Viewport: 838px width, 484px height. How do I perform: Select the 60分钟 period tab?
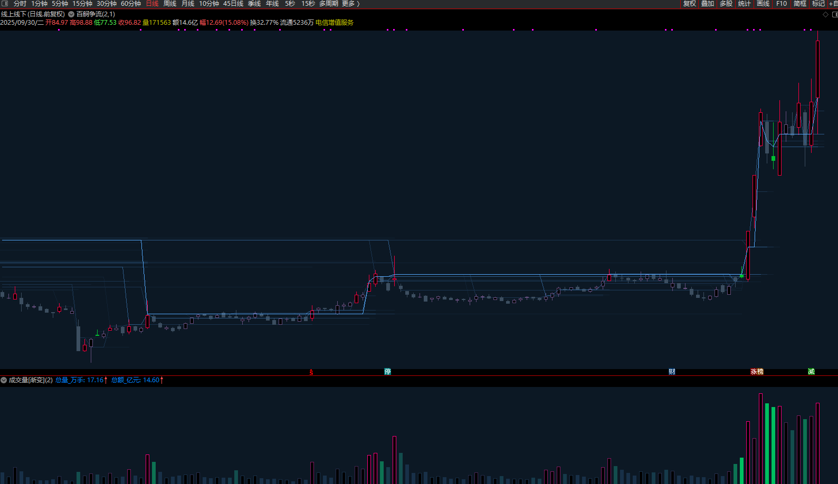pyautogui.click(x=131, y=4)
